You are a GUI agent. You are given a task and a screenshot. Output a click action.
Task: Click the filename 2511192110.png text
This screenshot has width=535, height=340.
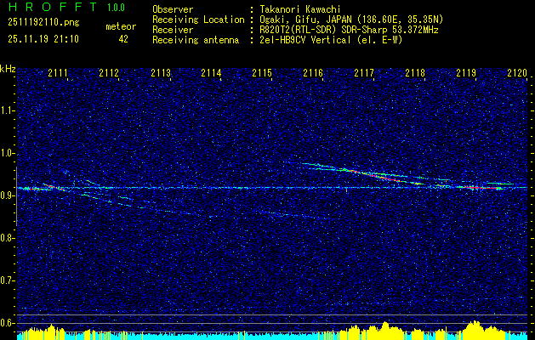tap(43, 22)
